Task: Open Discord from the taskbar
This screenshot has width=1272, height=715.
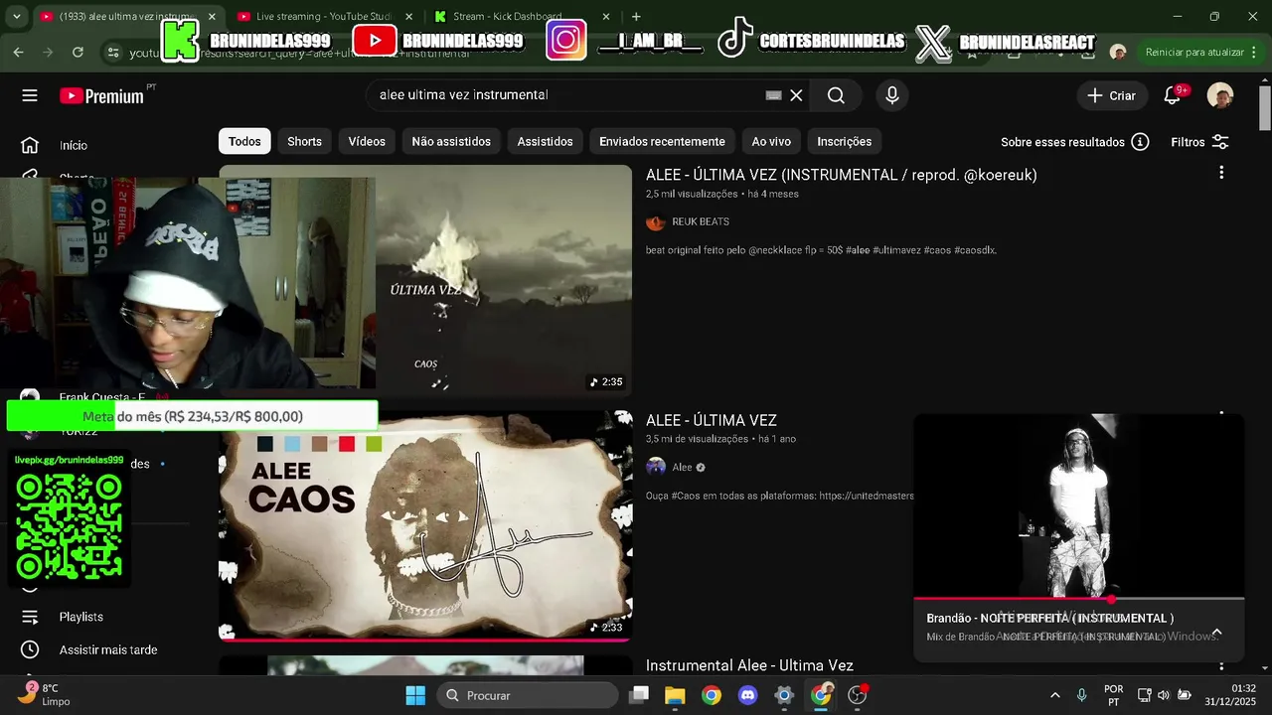Action: [x=747, y=695]
